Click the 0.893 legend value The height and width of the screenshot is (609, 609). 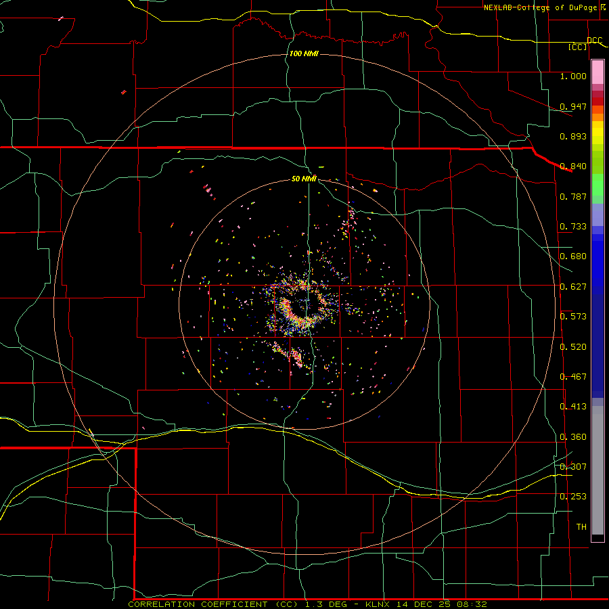point(573,136)
